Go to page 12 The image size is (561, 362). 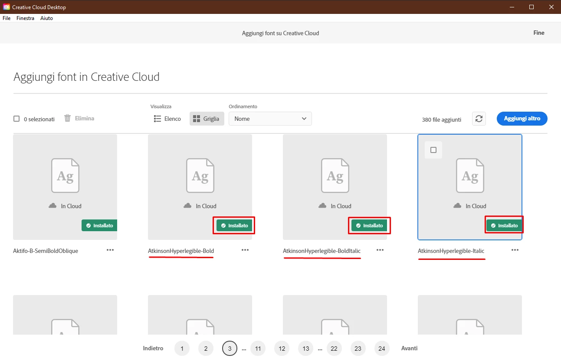point(282,349)
